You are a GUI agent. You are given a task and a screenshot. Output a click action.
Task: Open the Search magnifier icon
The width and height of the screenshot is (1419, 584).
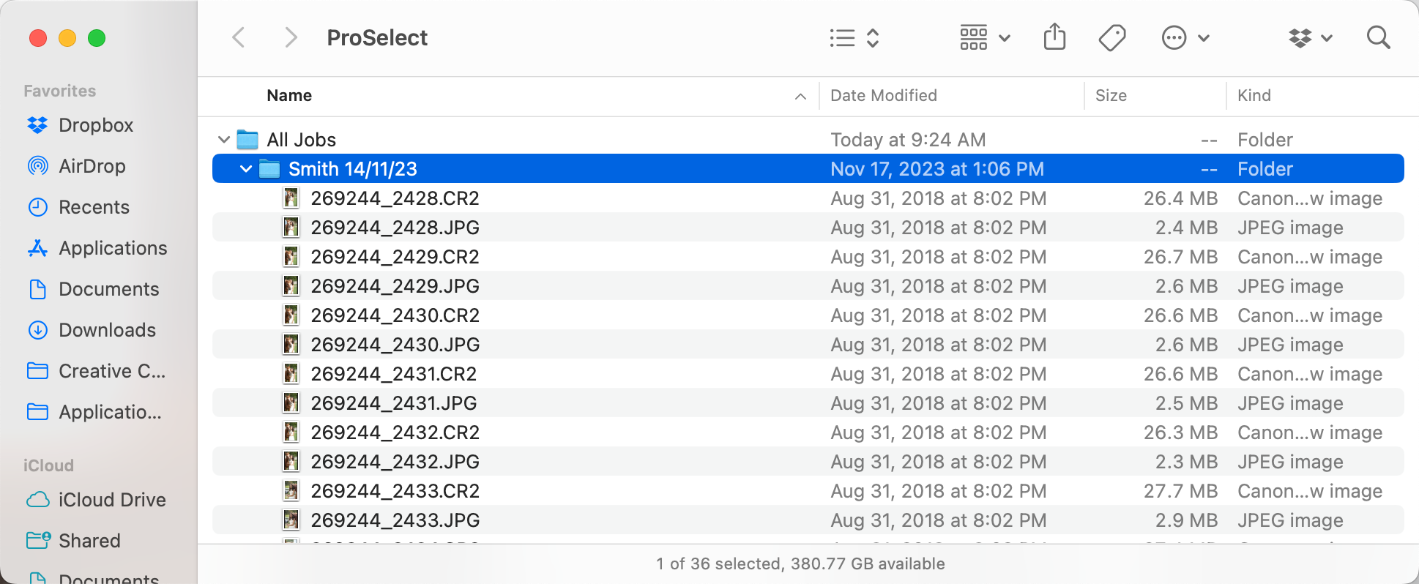[1378, 37]
